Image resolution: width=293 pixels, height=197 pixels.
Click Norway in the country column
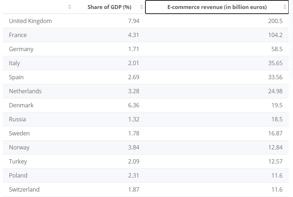coord(19,147)
